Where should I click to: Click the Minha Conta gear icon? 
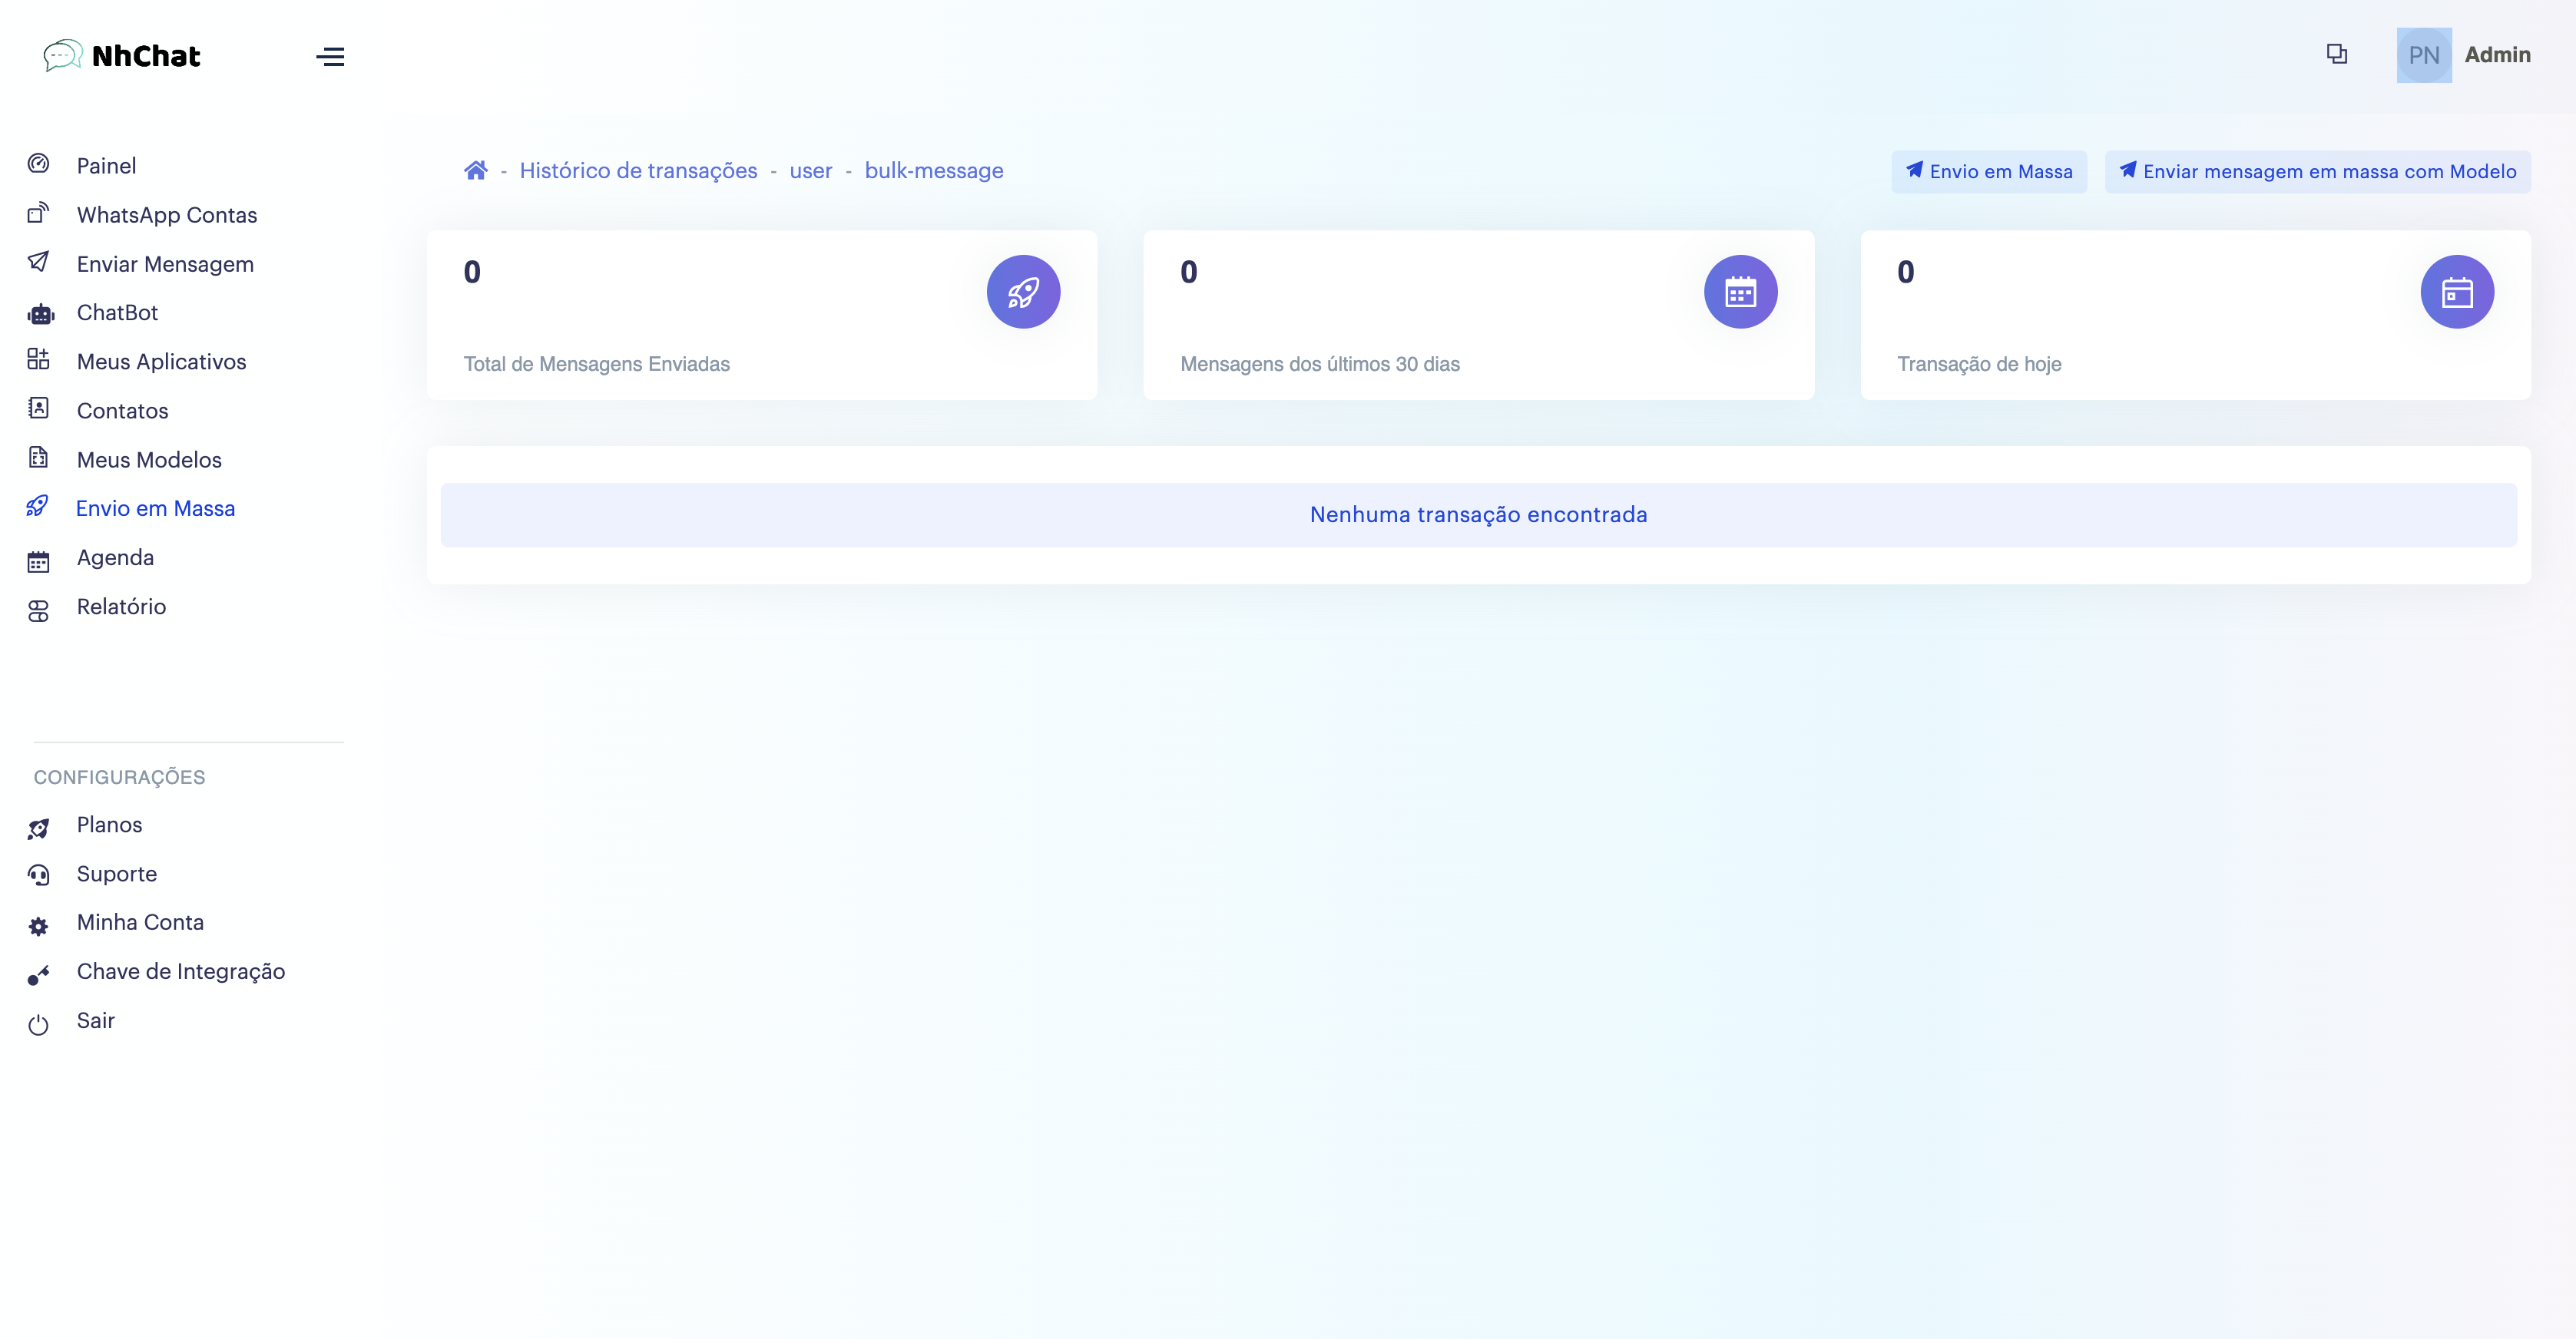tap(38, 926)
